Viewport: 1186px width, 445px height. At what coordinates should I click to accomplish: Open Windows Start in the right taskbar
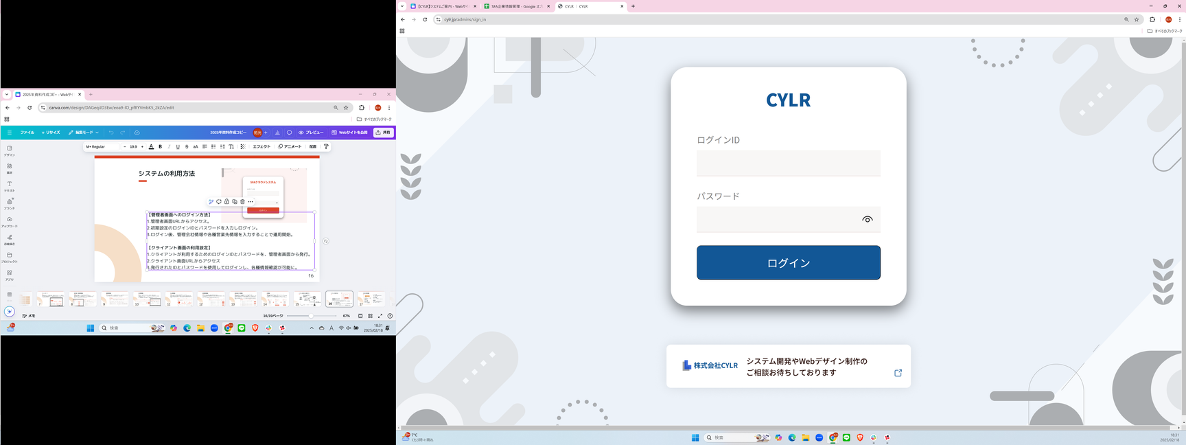(x=695, y=437)
